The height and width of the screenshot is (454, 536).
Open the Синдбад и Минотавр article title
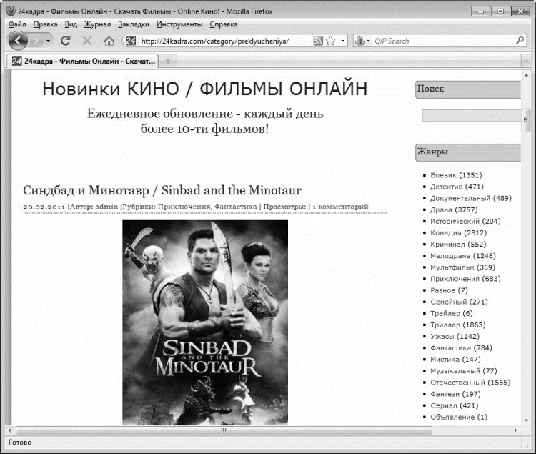click(x=162, y=190)
